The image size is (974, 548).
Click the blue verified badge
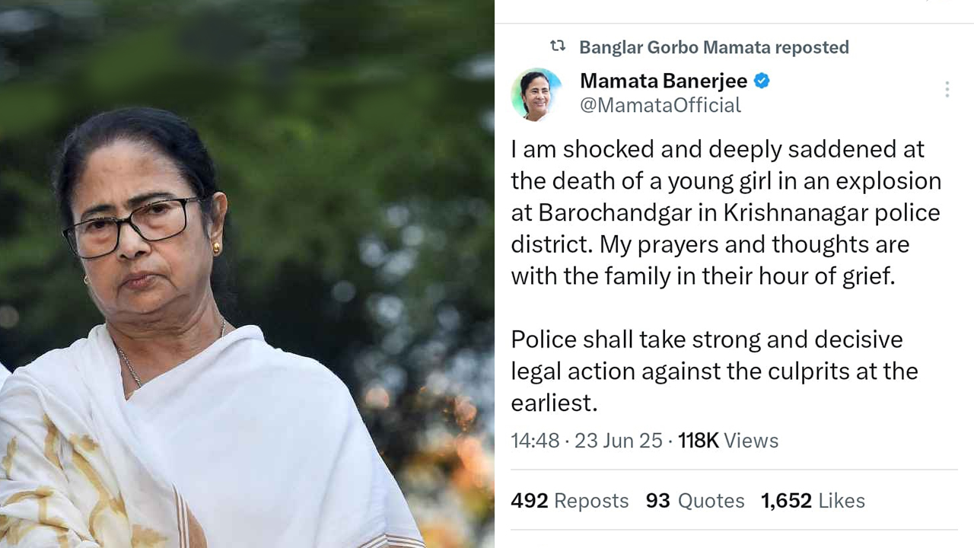tap(762, 81)
